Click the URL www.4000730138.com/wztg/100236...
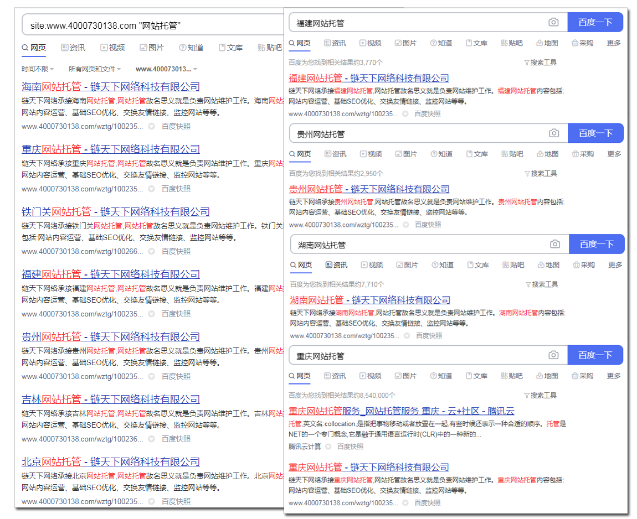 coord(83,439)
